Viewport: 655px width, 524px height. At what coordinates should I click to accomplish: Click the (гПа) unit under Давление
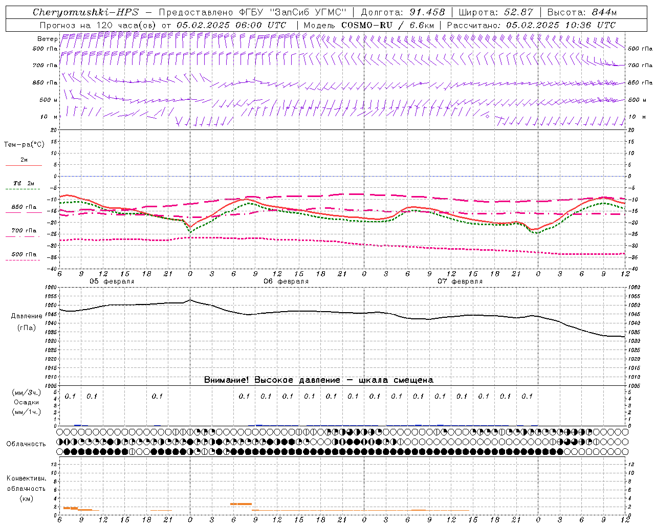(x=27, y=328)
